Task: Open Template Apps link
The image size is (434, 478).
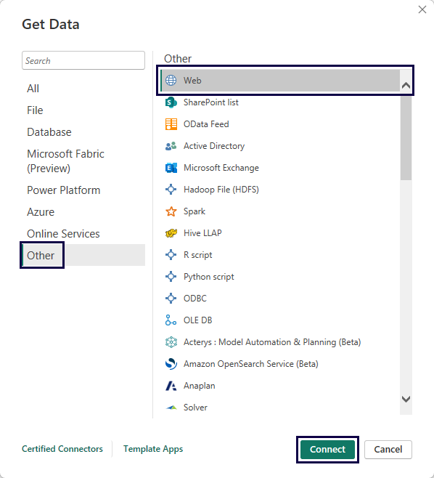Action: pyautogui.click(x=153, y=449)
